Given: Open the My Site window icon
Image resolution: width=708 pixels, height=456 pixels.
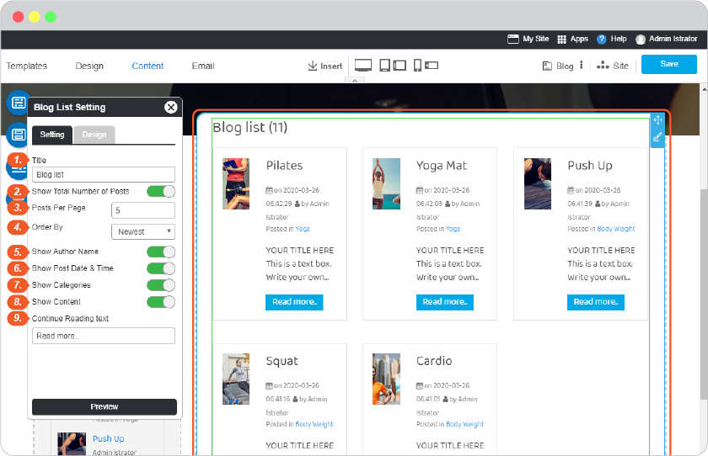Looking at the screenshot, I should click(x=513, y=39).
